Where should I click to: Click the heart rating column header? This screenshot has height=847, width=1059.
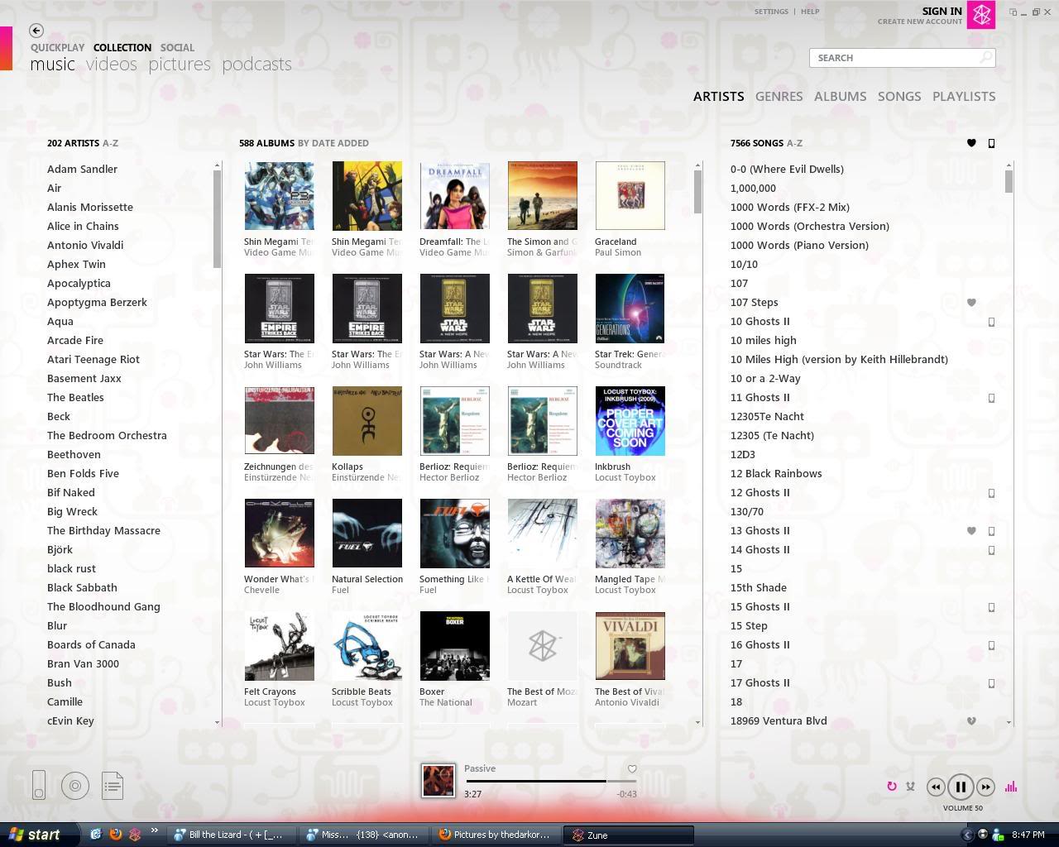pyautogui.click(x=971, y=143)
